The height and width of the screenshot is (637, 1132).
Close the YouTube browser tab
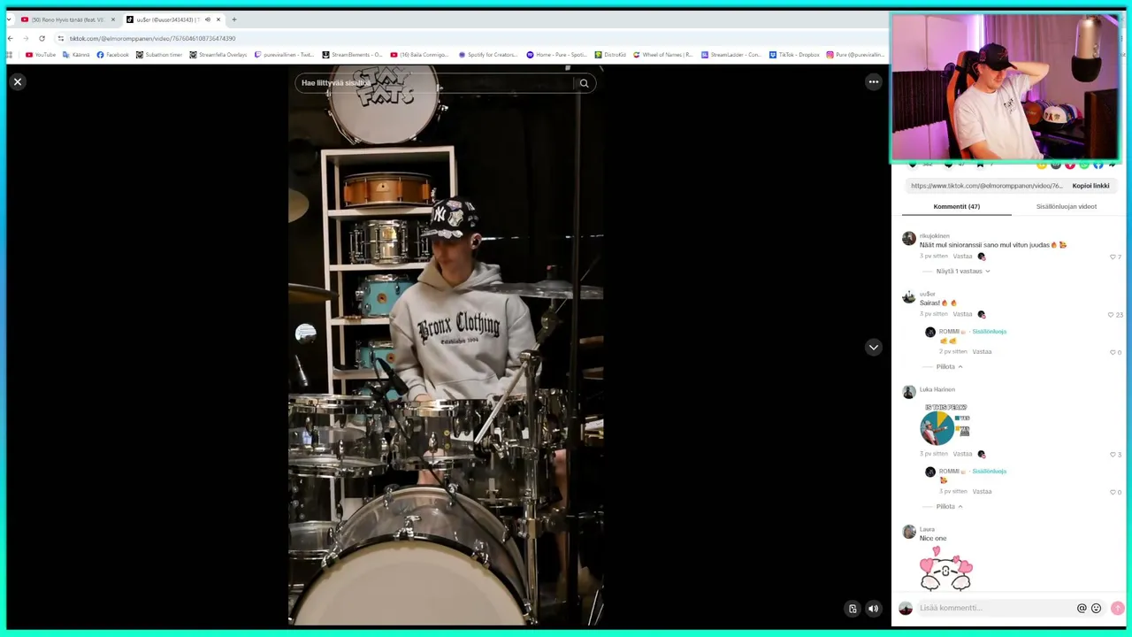[x=112, y=19]
